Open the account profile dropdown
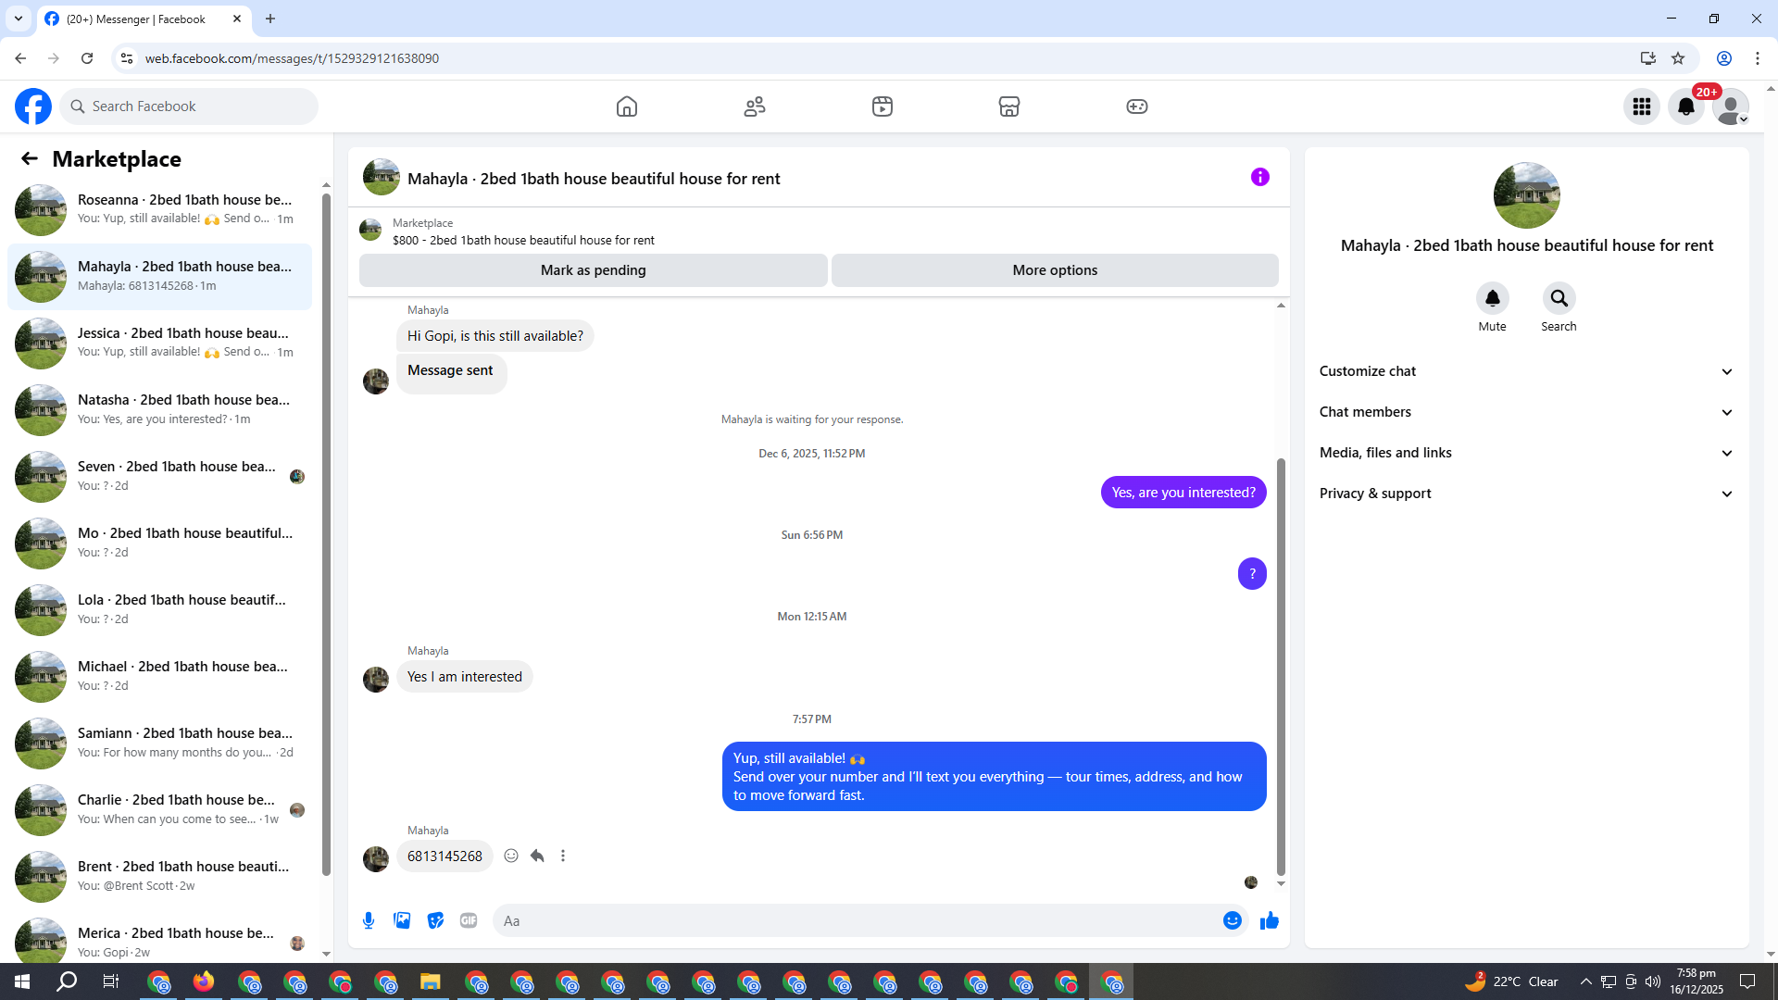Viewport: 1778px width, 1000px height. coord(1731,106)
